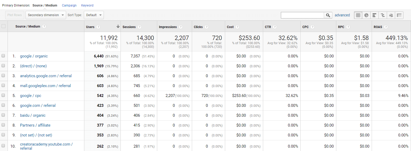Check the mall.googleplex.com / referral row

(x=3, y=85)
